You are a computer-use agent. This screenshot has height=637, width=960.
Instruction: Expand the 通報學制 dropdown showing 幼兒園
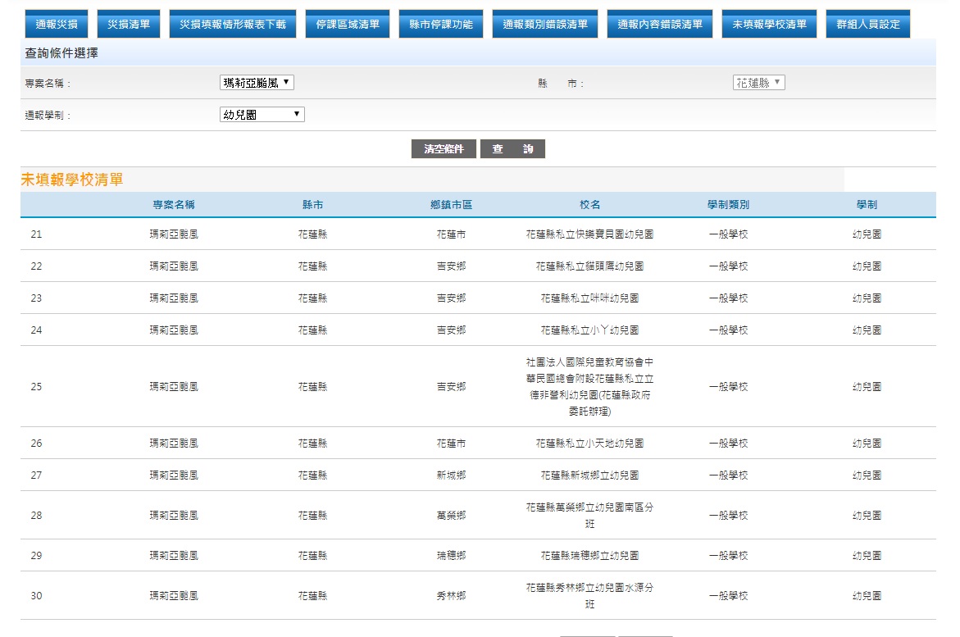262,115
